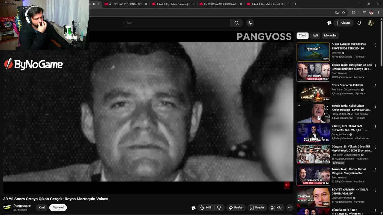Open Chrome three-dot menu

[379, 13]
